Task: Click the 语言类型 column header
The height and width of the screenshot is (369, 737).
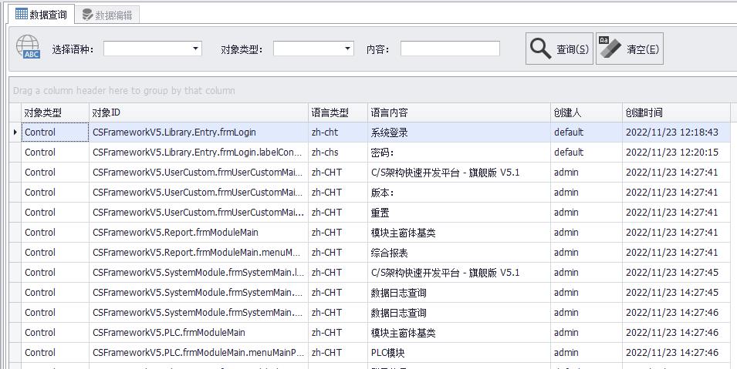Action: 337,112
